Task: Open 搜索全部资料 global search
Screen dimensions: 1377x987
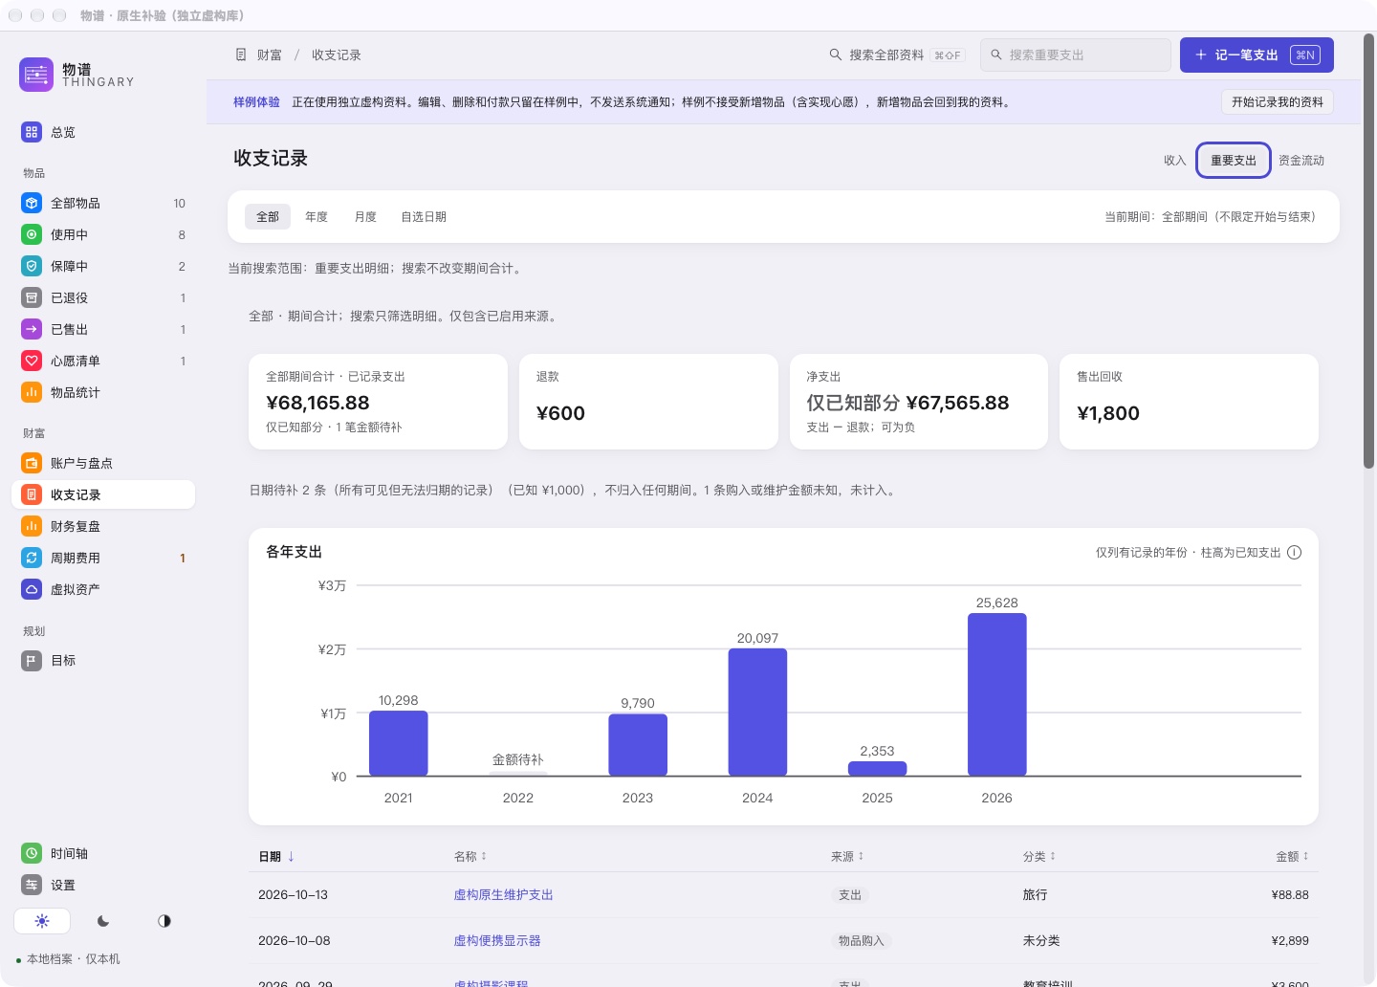Action: [x=897, y=55]
